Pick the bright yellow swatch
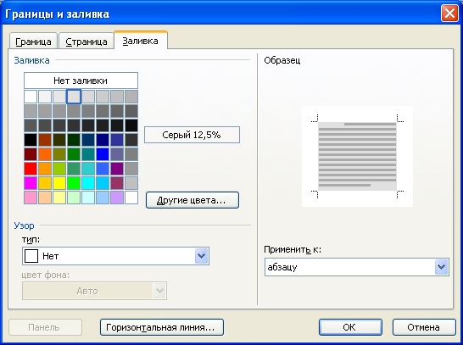 point(59,183)
